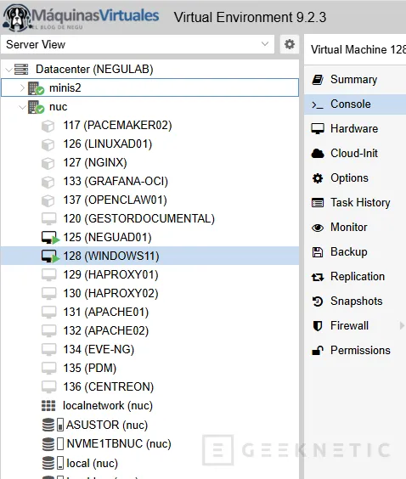This screenshot has height=479, width=406.
Task: Click running VM icon for 125 NEGUAD01
Action: point(50,238)
